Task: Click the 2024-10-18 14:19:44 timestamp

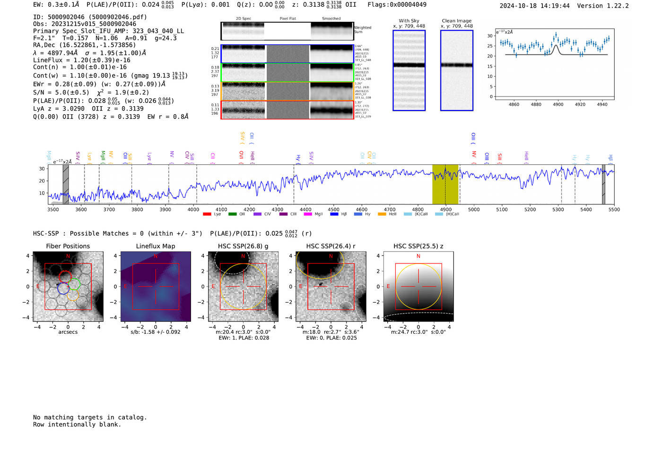Action: point(535,6)
